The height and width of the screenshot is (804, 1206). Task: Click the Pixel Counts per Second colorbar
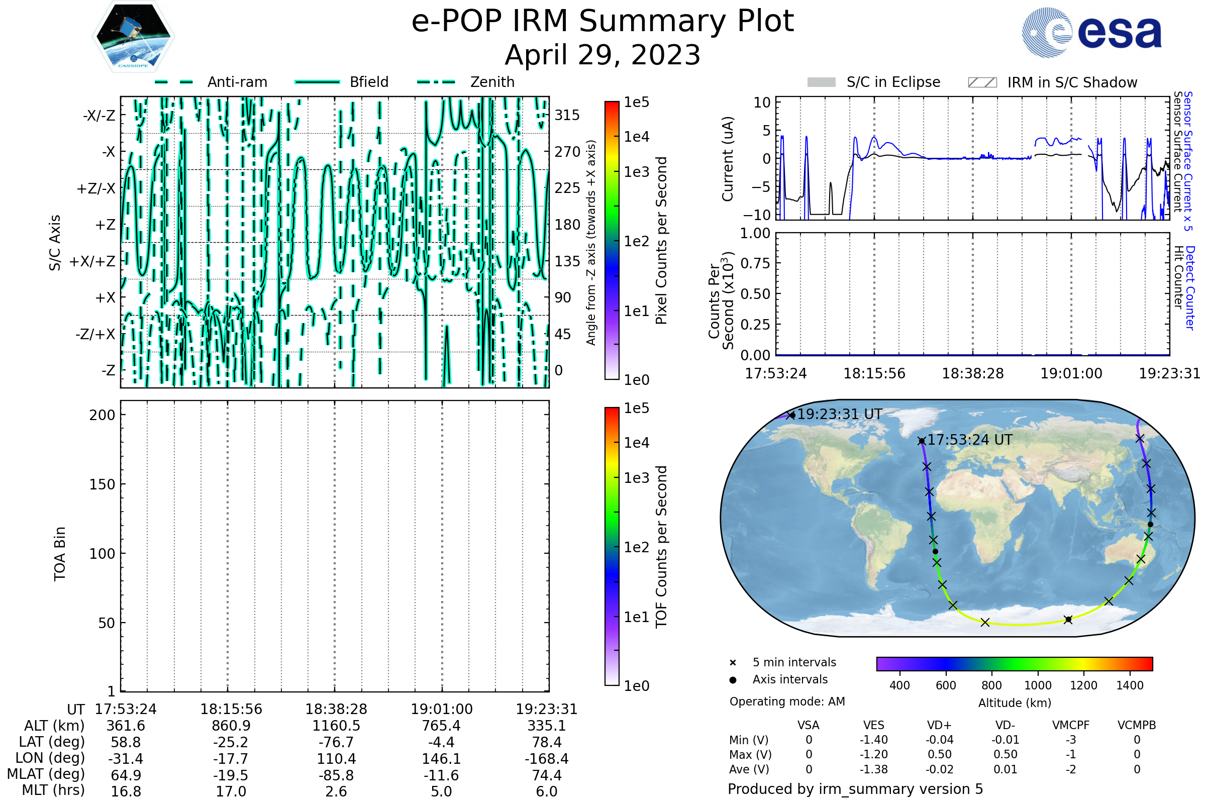[x=612, y=240]
